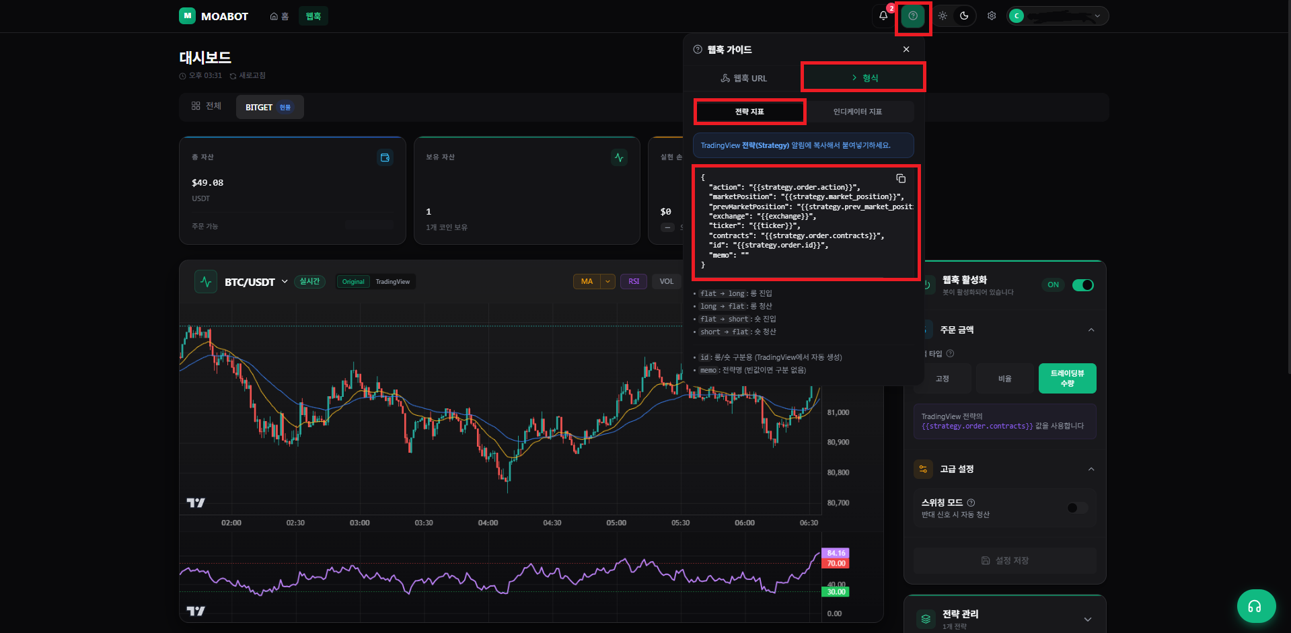Image resolution: width=1291 pixels, height=633 pixels.
Task: Switch to dark theme with the moon icon
Action: (964, 15)
